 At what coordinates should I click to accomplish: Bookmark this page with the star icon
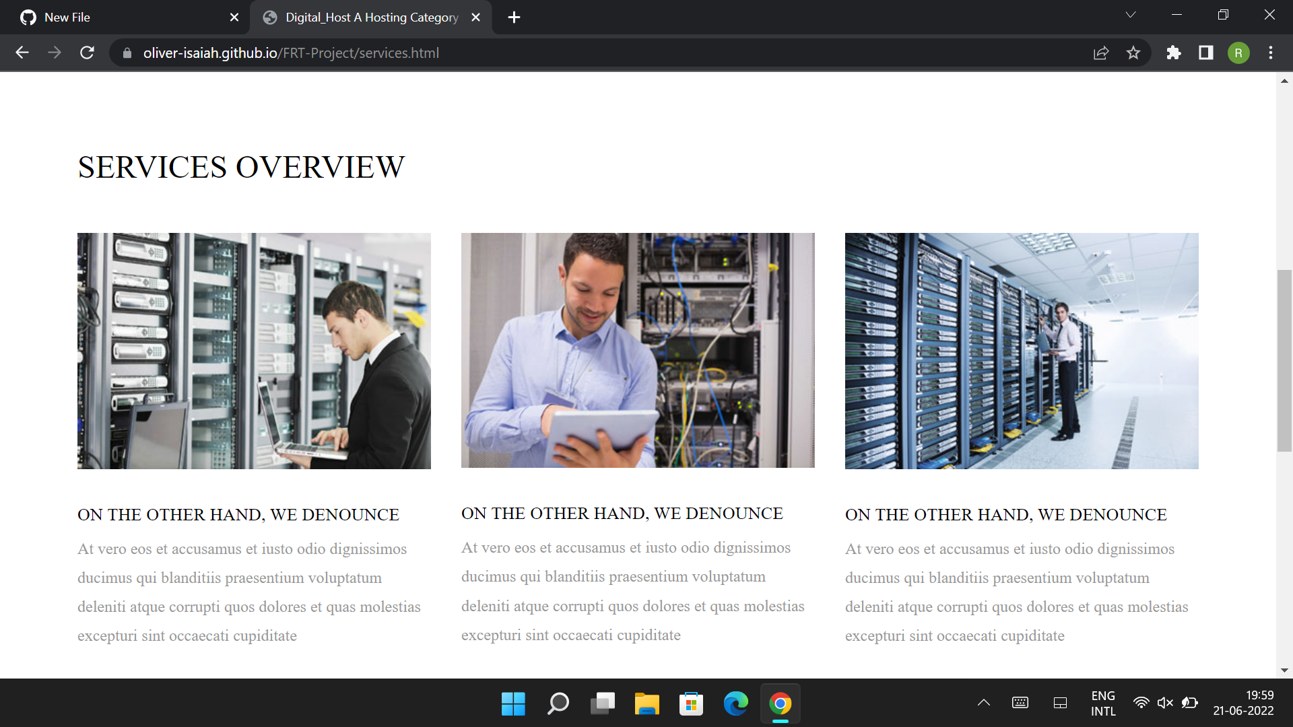coord(1133,53)
